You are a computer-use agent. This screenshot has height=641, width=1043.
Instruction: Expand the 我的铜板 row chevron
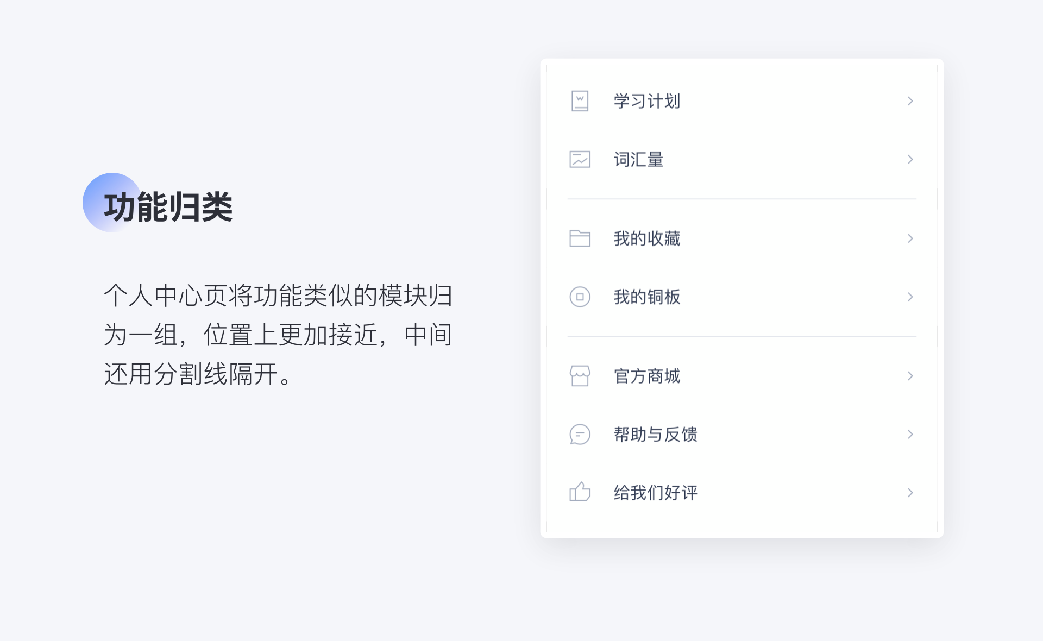pos(910,297)
